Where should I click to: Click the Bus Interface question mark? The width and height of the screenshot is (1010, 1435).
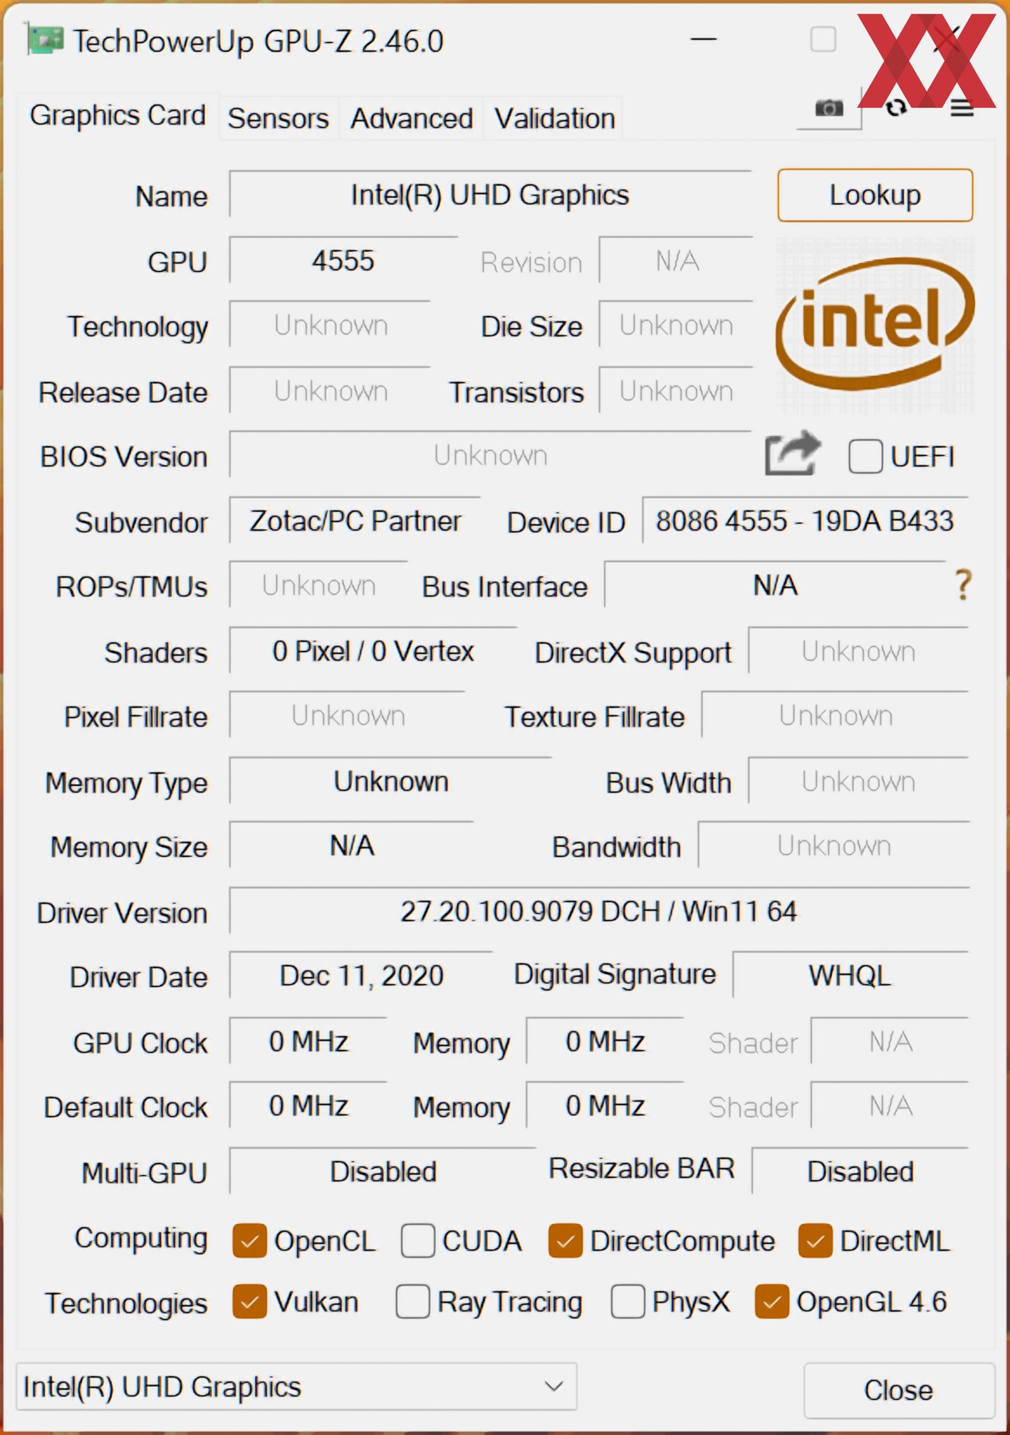(963, 585)
